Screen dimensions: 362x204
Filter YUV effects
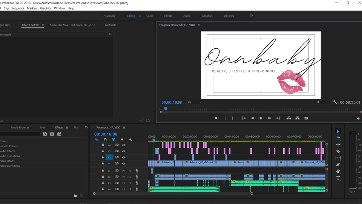[x=59, y=134]
